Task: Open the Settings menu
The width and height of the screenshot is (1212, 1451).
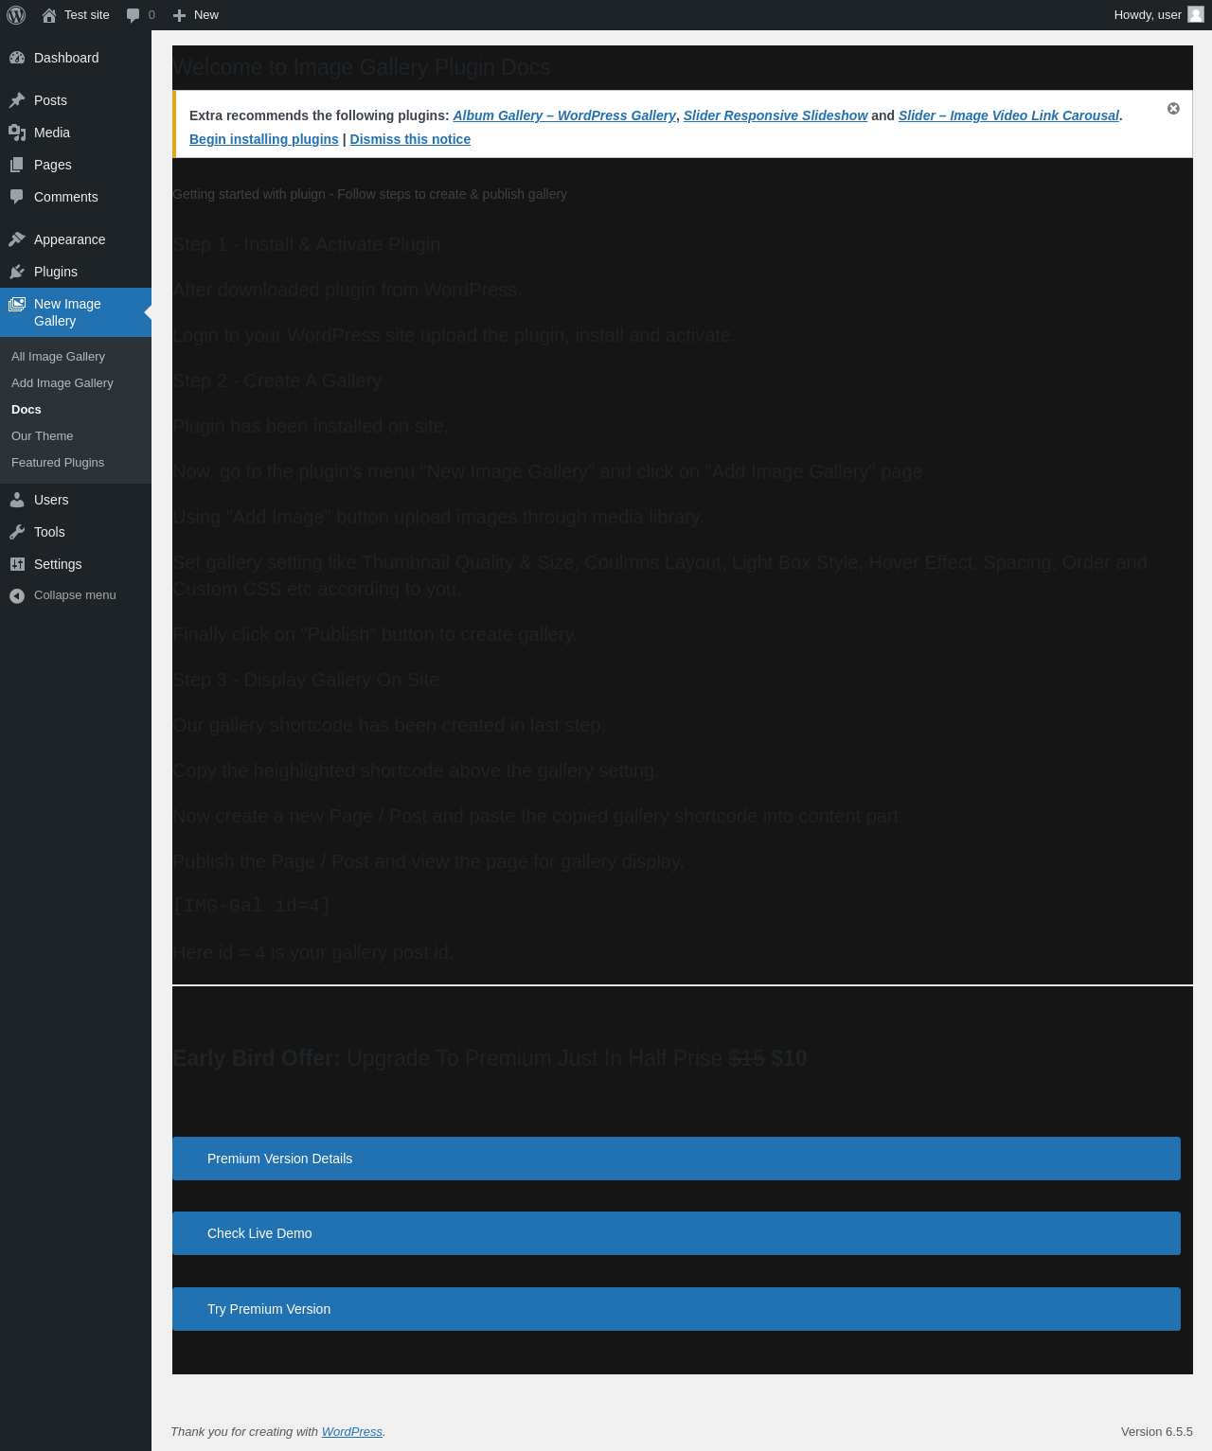Action: click(76, 564)
